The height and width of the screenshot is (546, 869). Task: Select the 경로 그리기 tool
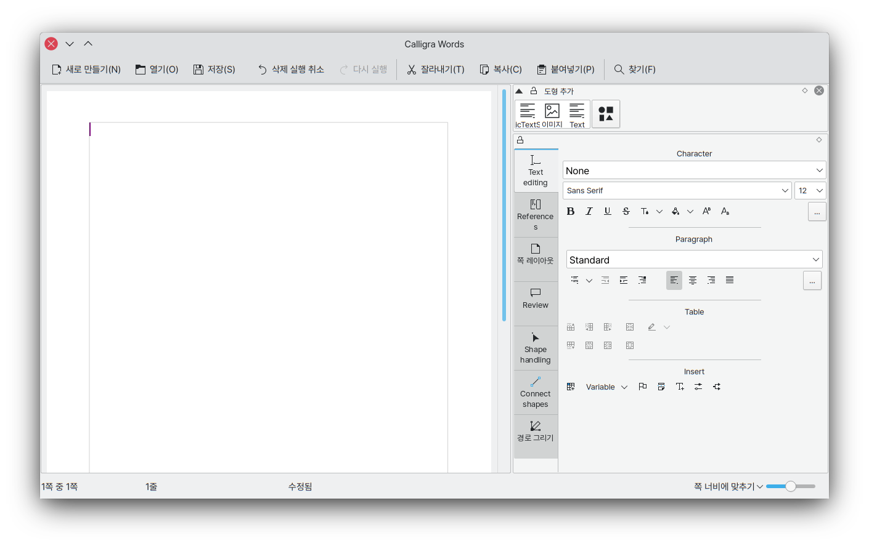(536, 431)
